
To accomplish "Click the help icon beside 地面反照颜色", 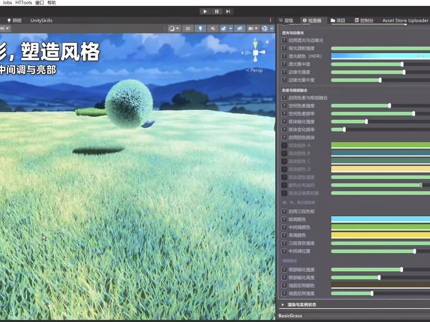I will [x=284, y=286].
